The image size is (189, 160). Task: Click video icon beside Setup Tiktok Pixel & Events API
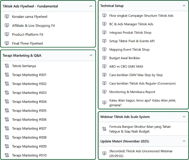click(x=104, y=41)
